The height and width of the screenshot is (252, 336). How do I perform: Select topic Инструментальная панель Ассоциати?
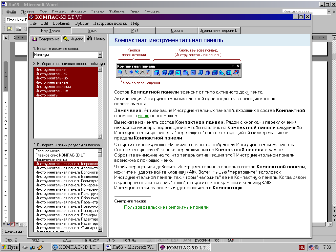[66, 168]
